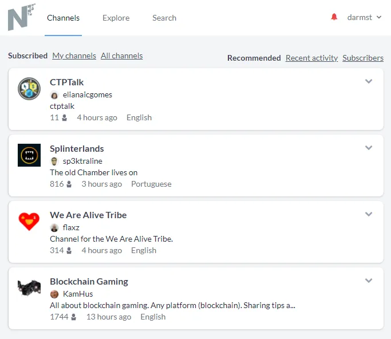
Task: Expand the We Are Alive Tribe chevron
Action: (x=369, y=214)
